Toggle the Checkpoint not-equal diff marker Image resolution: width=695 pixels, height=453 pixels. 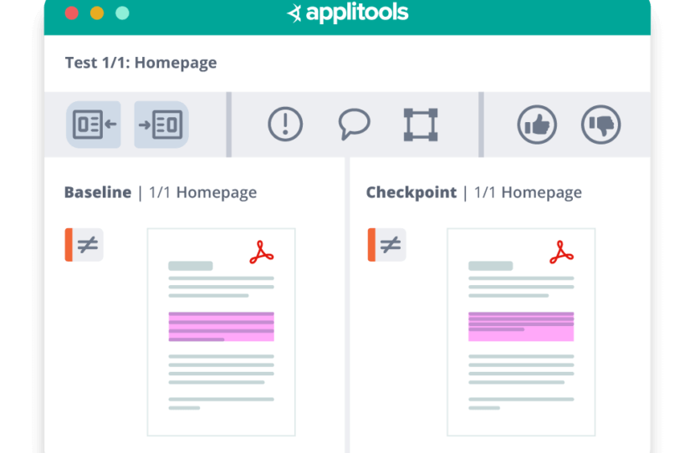coord(387,244)
